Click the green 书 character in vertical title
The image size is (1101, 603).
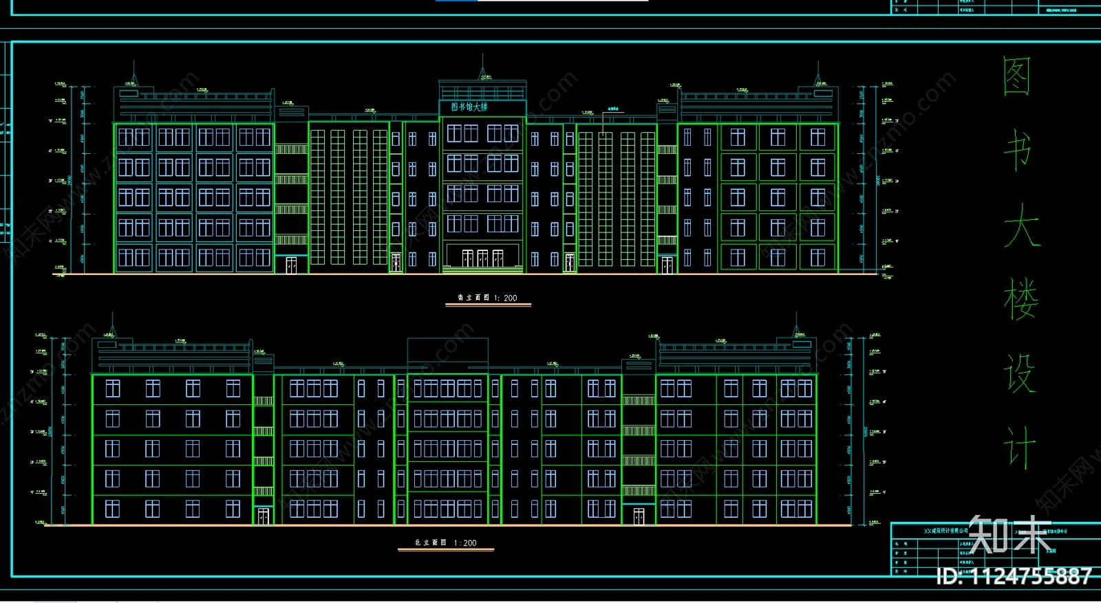click(x=1018, y=150)
